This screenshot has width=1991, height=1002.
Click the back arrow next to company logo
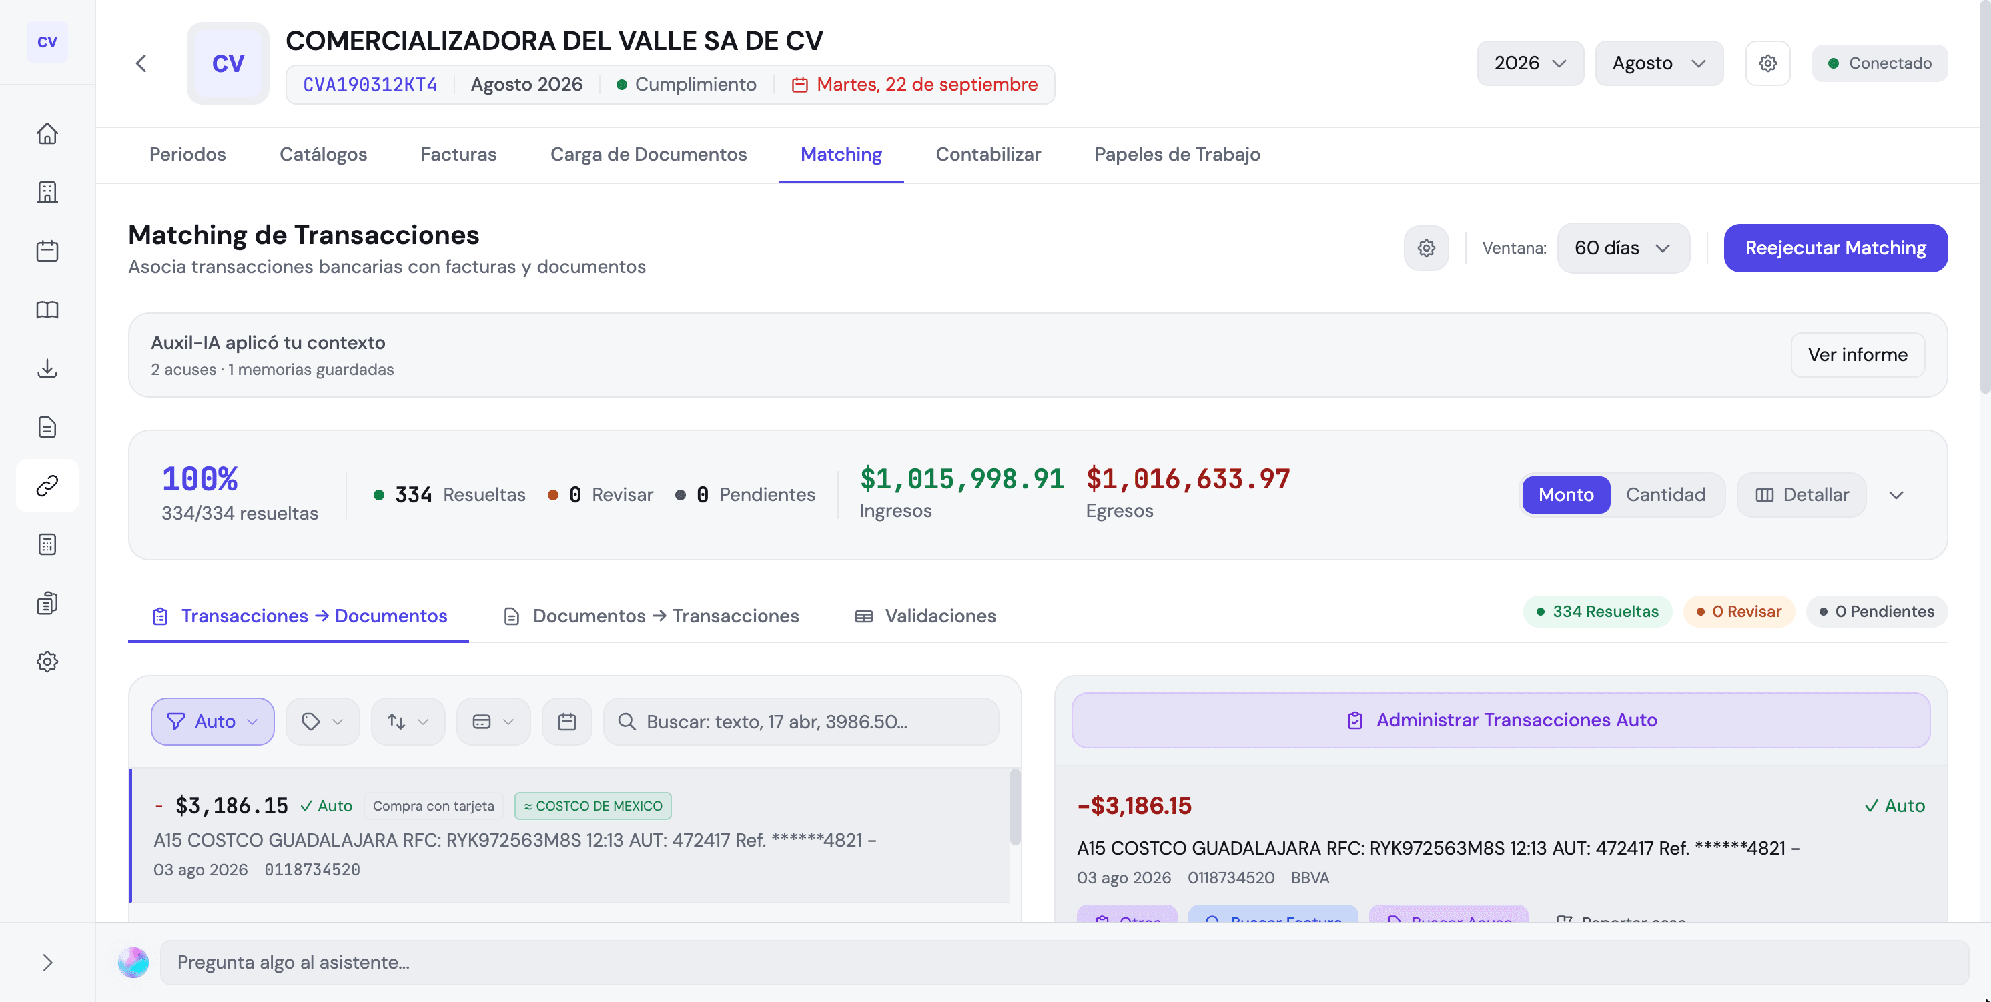coord(141,63)
